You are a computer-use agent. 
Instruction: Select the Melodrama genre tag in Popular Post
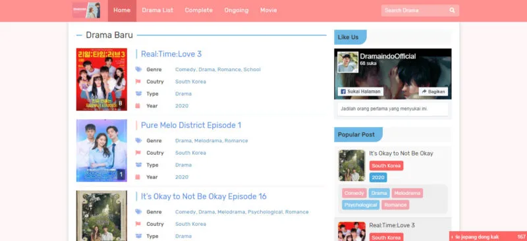coord(407,194)
